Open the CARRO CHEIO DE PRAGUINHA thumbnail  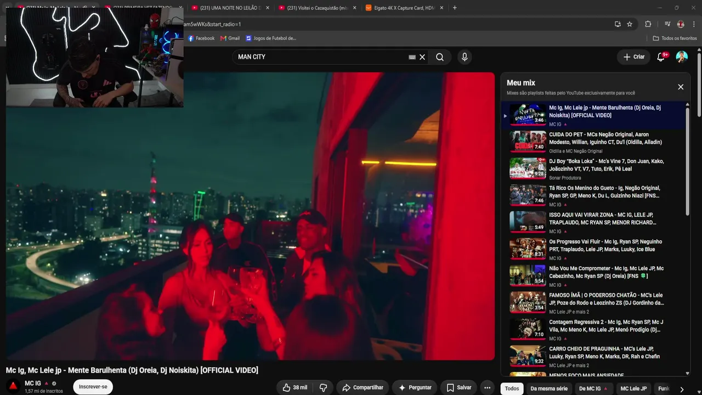pos(528,356)
